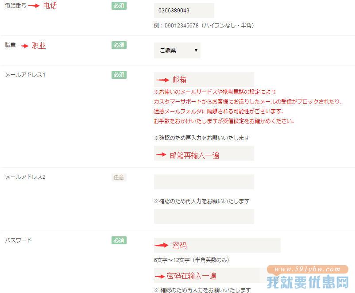This screenshot has width=355, height=293.
Task: Click the red line カスタマーサポートからお客様に
Action: click(x=248, y=101)
